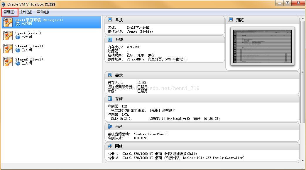Click the 声音 audio section icon
This screenshot has width=306, height=170.
[110, 126]
